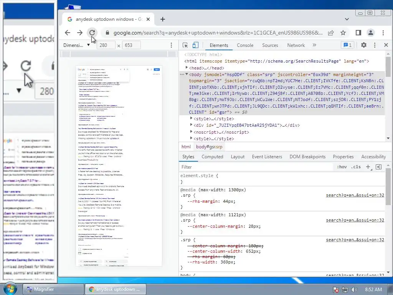Switch to the Sources tab

click(x=270, y=45)
